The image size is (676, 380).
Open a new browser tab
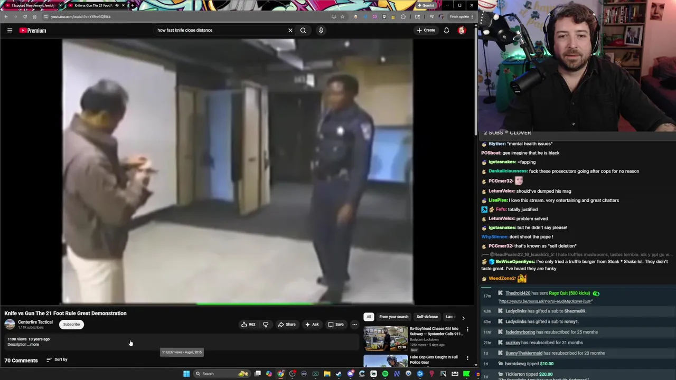[133, 5]
